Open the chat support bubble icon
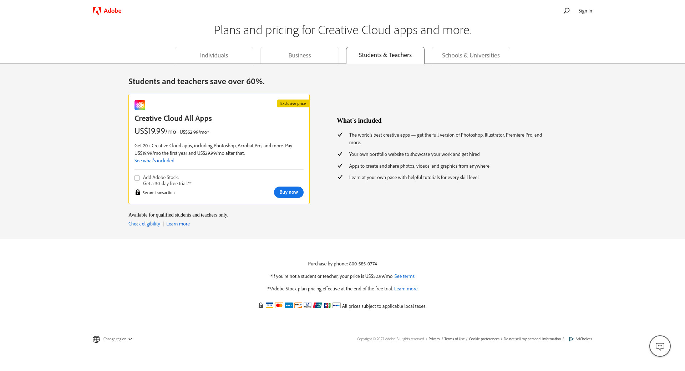This screenshot has height=371, width=685. tap(660, 346)
